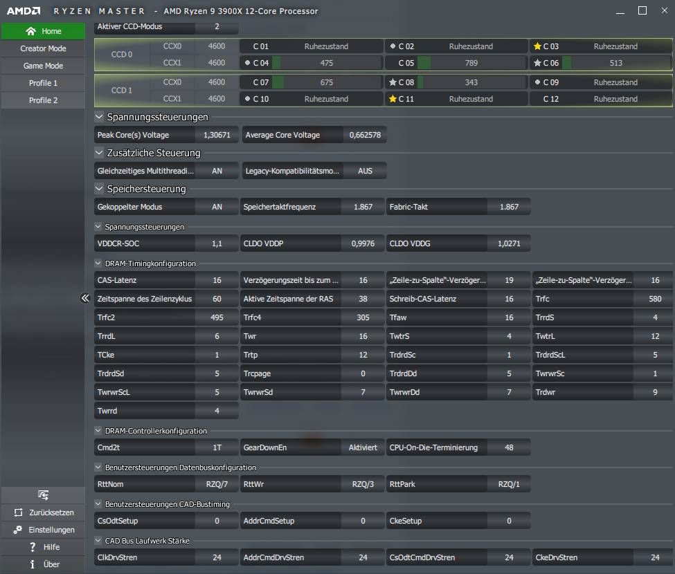675x574 pixels.
Task: Collapse Benutzersteuerungen CAD-Bustiming subsection
Action: point(98,503)
